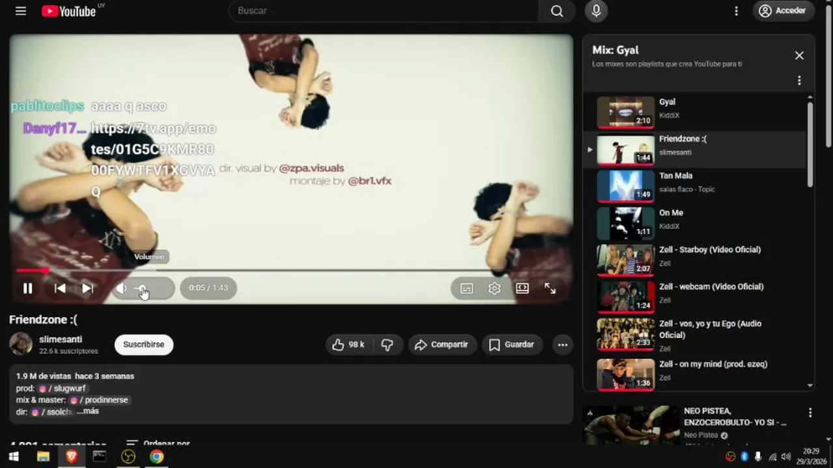Close the Mix: Gyal playlist panel
Viewport: 833px width, 468px height.
tap(799, 56)
